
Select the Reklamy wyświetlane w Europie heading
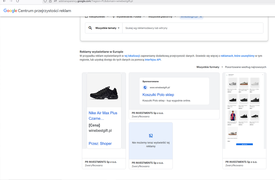(101, 52)
